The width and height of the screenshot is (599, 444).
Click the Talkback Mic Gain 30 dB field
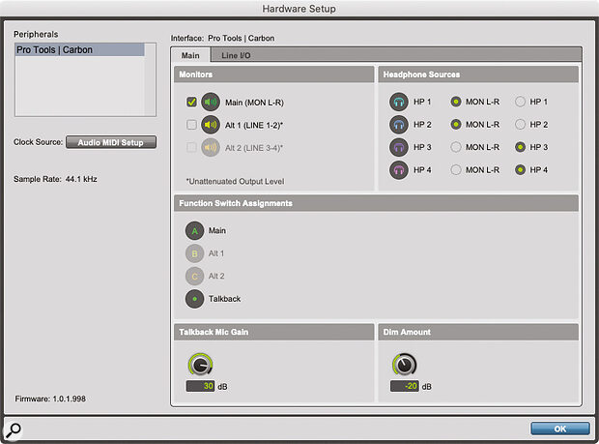click(x=200, y=386)
